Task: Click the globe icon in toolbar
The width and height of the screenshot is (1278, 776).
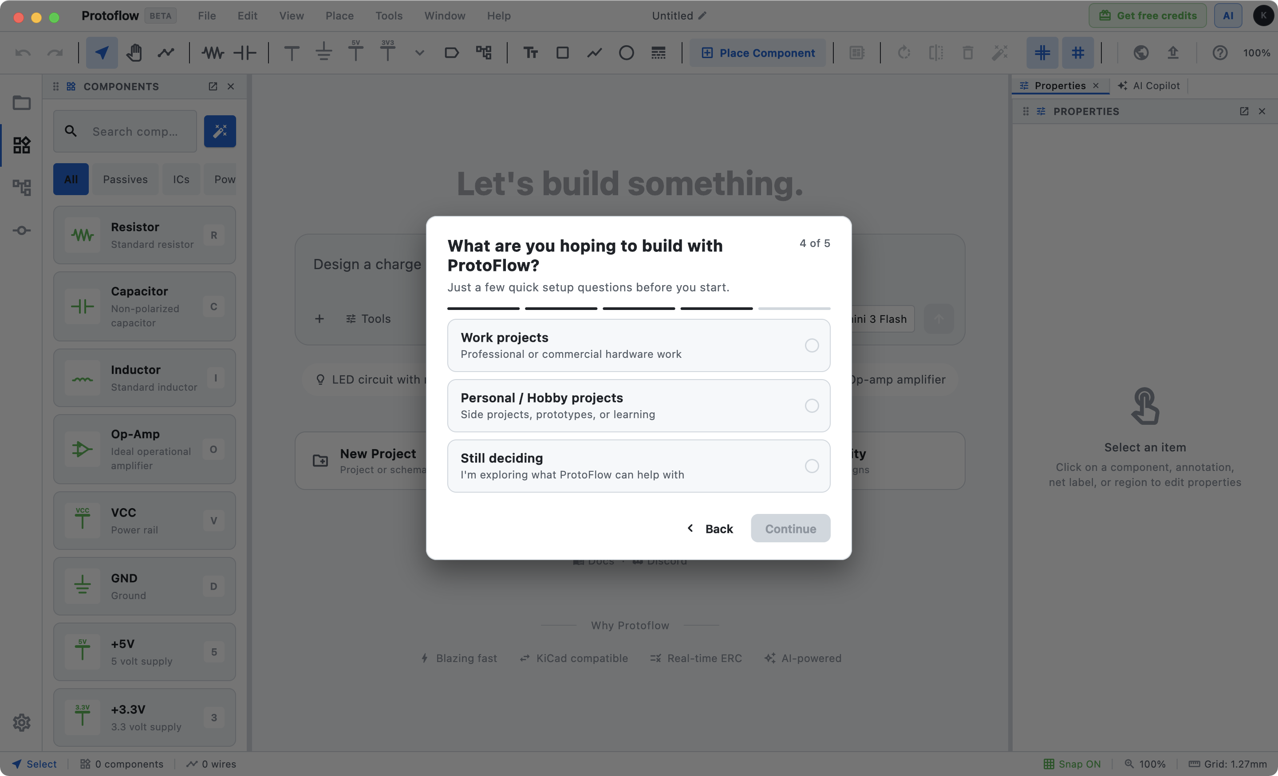Action: 1141,52
